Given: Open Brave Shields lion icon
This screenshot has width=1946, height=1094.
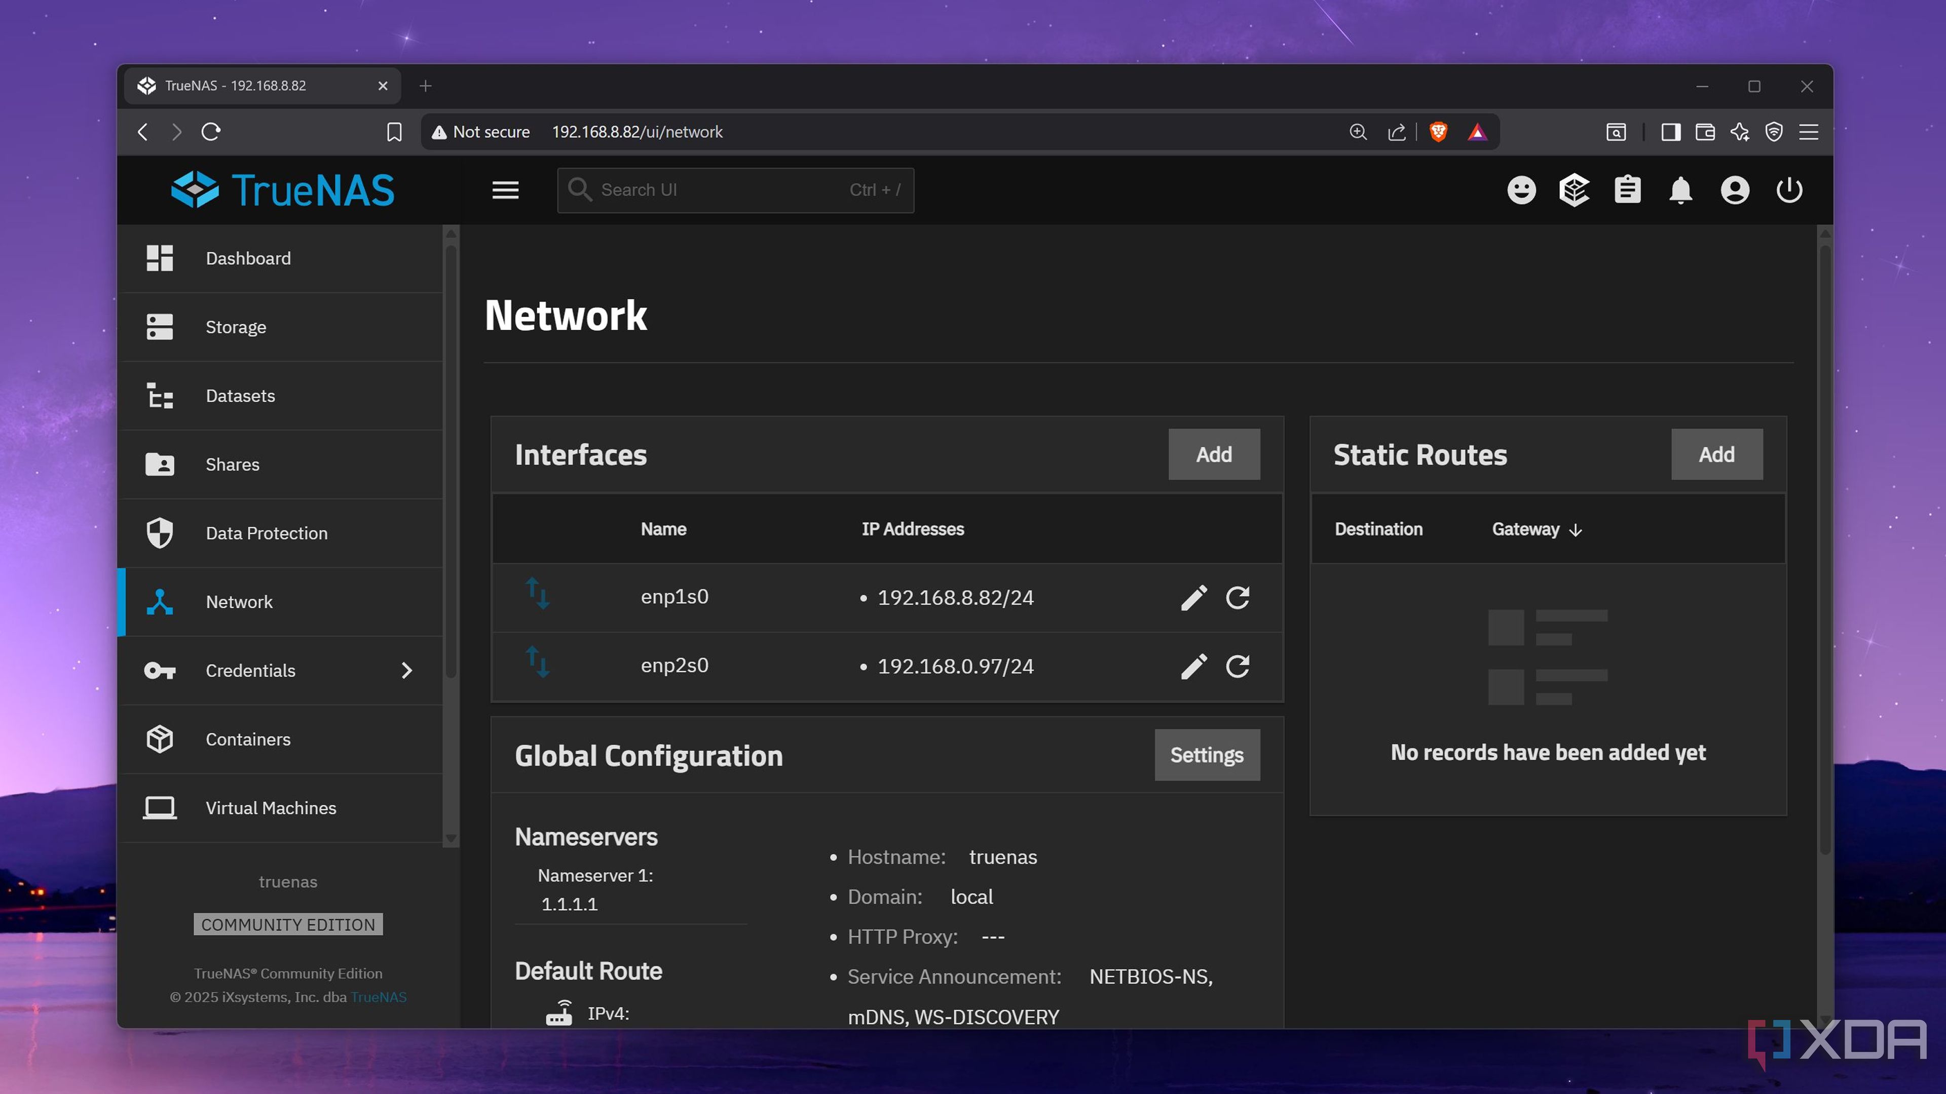Looking at the screenshot, I should 1438,132.
